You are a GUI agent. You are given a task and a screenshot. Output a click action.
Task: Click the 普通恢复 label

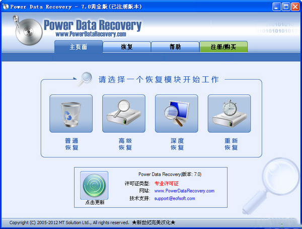pos(71,144)
